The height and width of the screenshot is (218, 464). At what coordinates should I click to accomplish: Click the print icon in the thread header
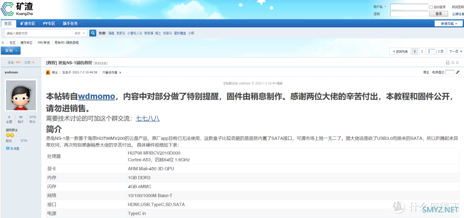pyautogui.click(x=447, y=63)
